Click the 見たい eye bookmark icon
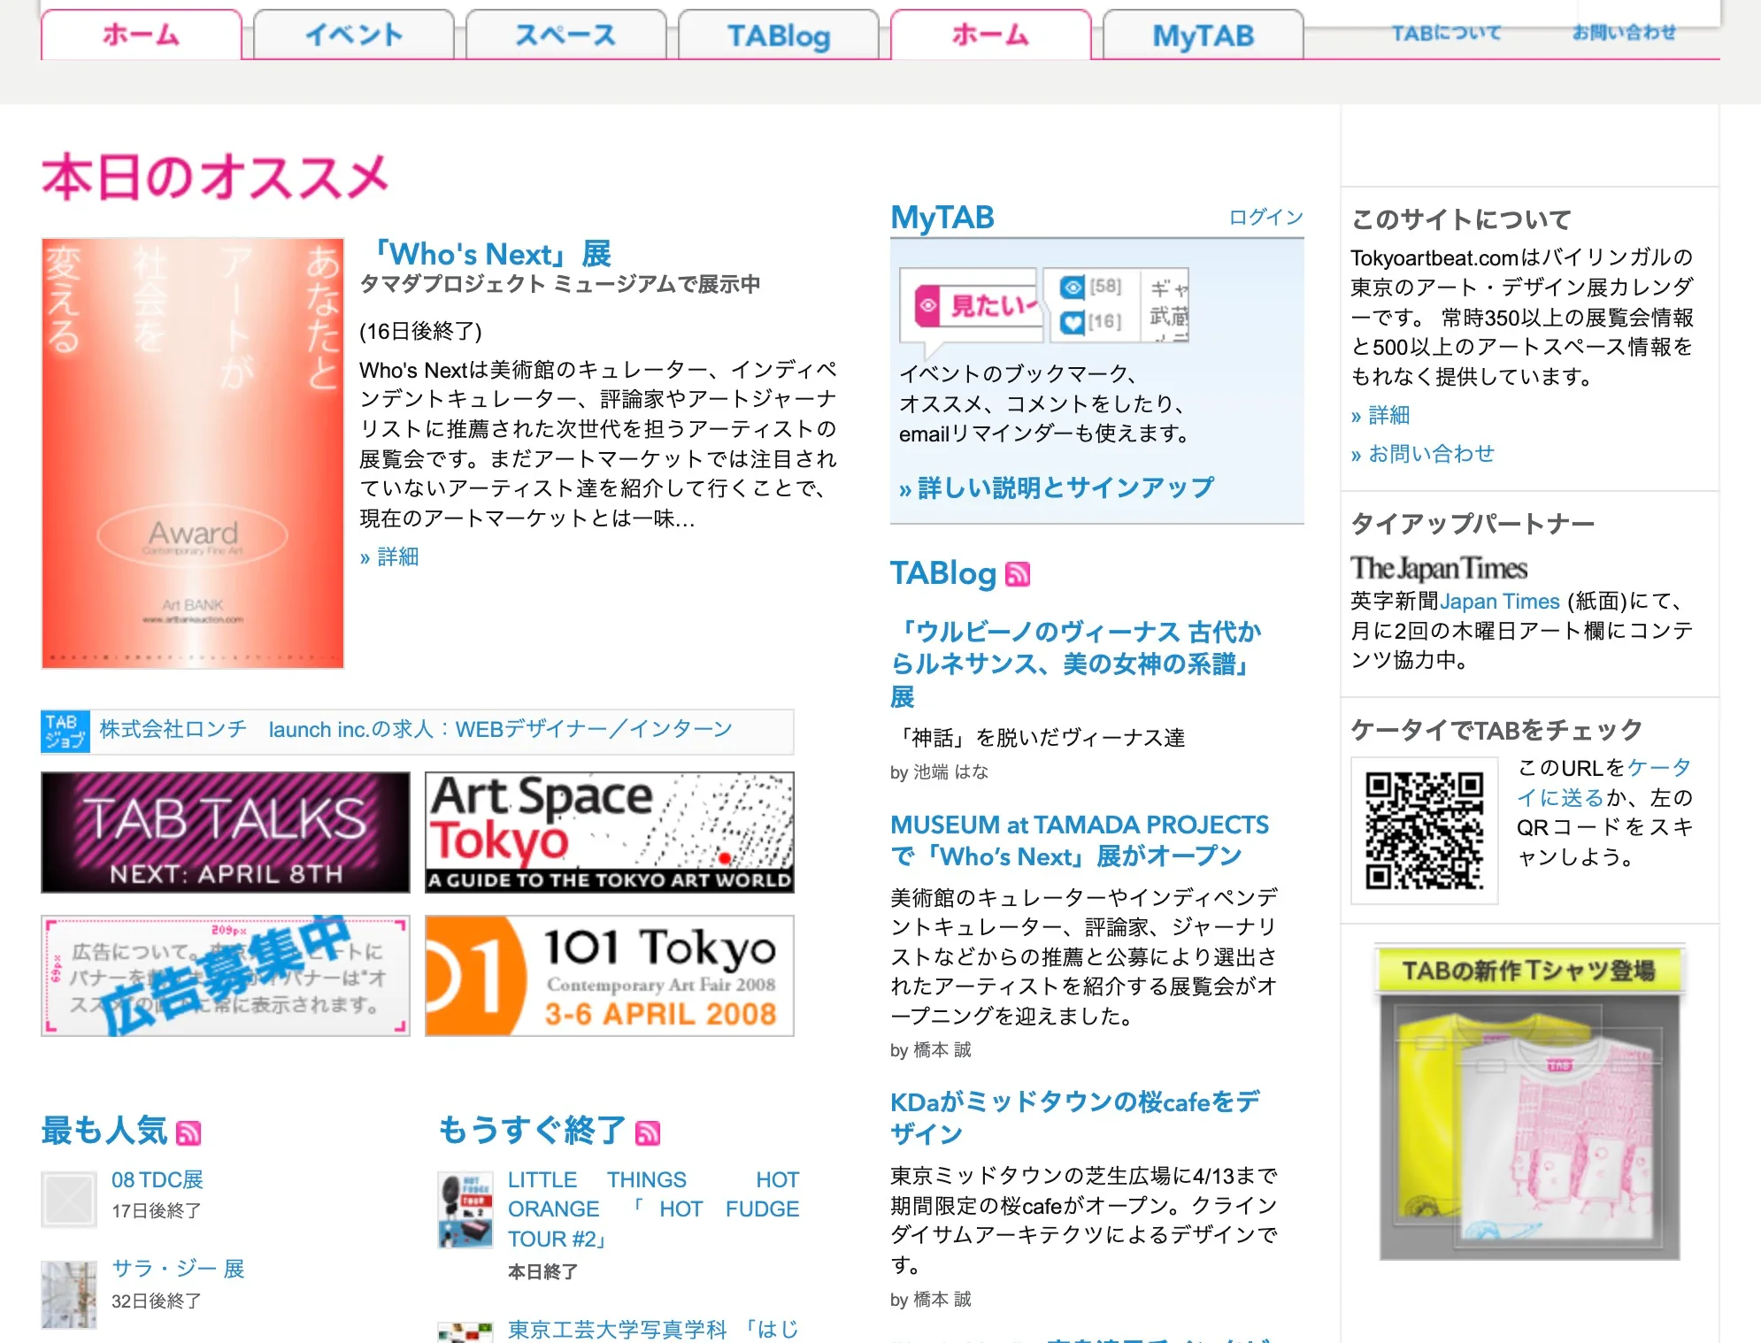This screenshot has height=1343, width=1761. coord(928,306)
